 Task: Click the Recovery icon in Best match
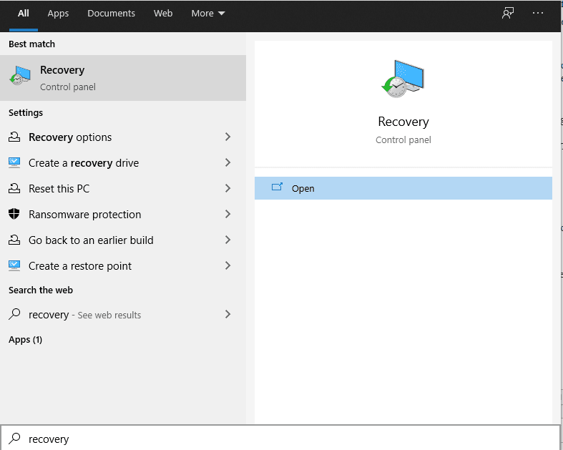coord(20,75)
